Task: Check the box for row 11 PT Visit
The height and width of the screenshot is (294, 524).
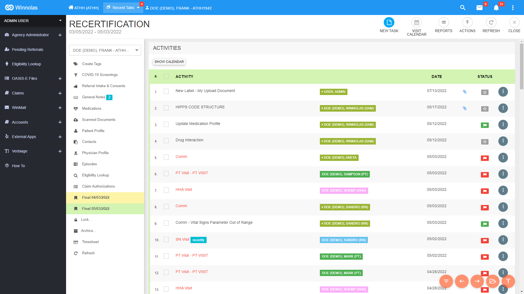Action: coord(166,256)
